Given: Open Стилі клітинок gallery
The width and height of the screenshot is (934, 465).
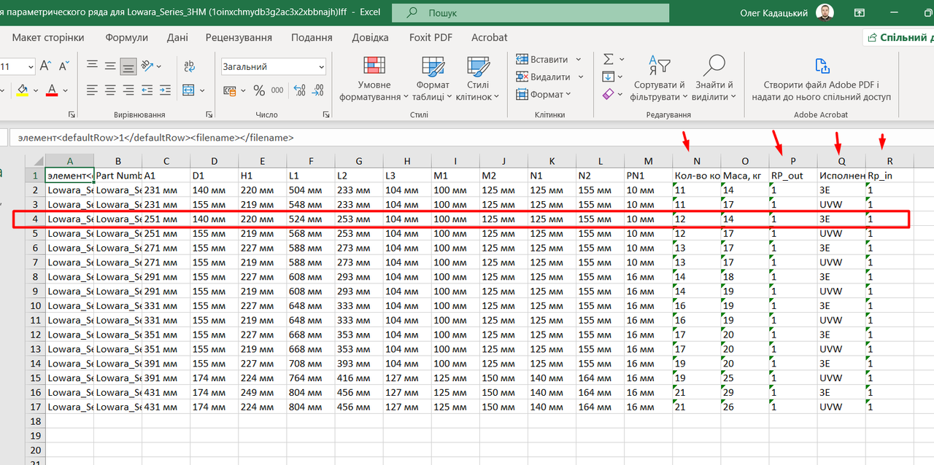Looking at the screenshot, I should (x=478, y=79).
